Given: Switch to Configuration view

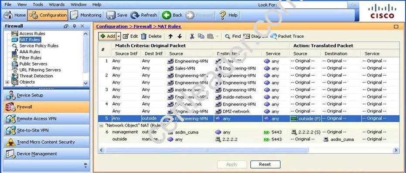Looking at the screenshot, I should click(48, 15).
